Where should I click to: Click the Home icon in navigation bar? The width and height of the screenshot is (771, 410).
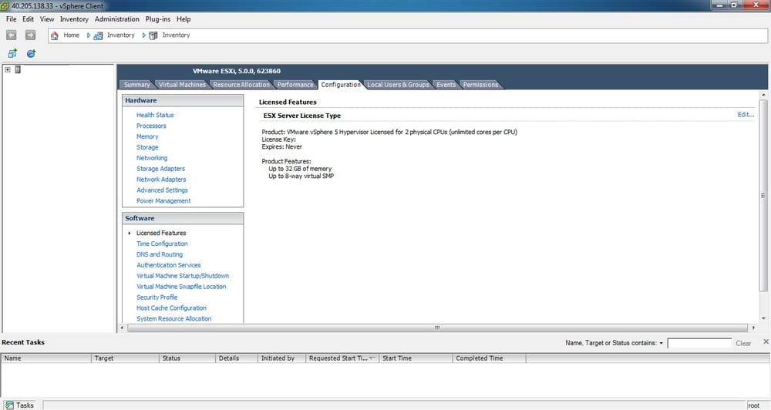(x=55, y=35)
